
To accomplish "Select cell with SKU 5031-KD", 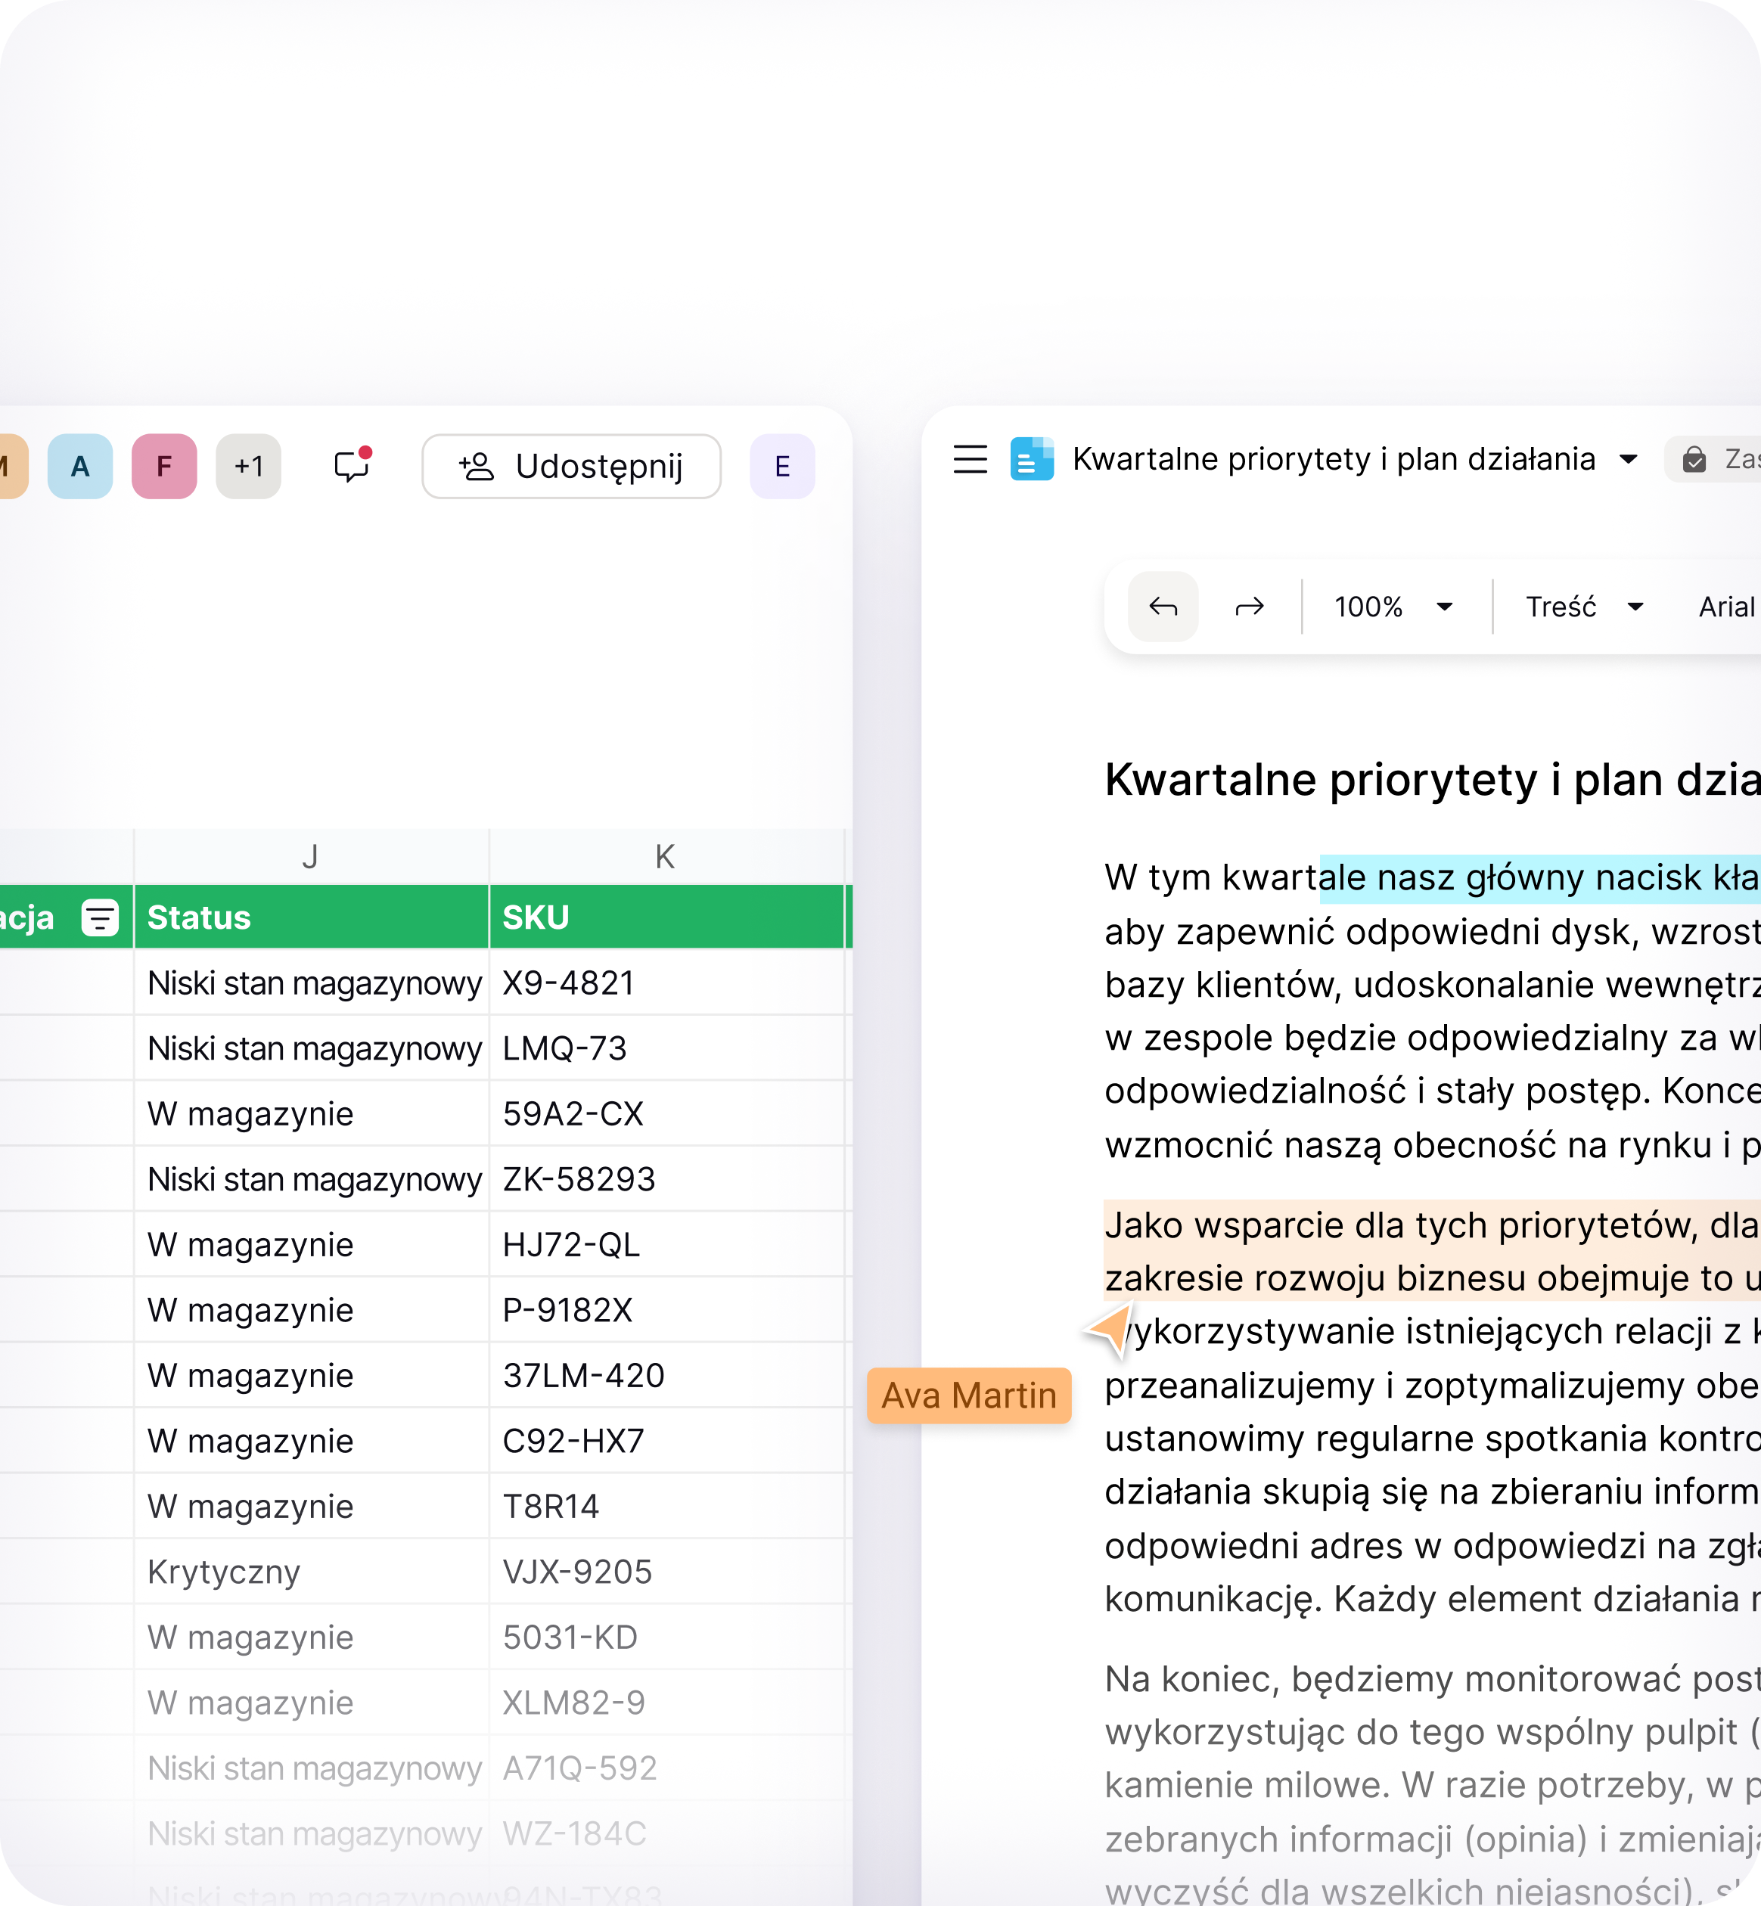I will tap(666, 1636).
